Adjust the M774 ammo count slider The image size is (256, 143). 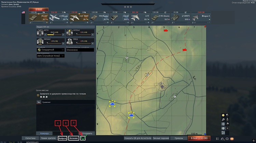pyautogui.click(x=54, y=35)
